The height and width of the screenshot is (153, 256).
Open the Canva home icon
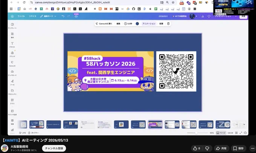tap(12, 16)
